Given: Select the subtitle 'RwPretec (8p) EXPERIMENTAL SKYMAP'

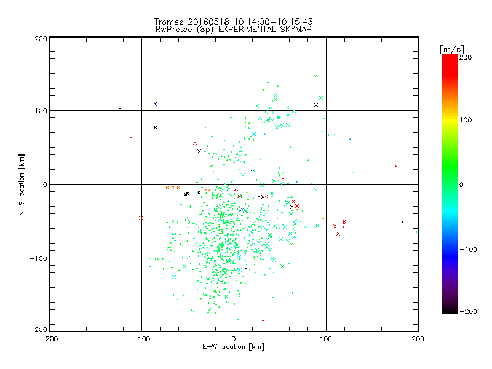Looking at the screenshot, I should (233, 29).
